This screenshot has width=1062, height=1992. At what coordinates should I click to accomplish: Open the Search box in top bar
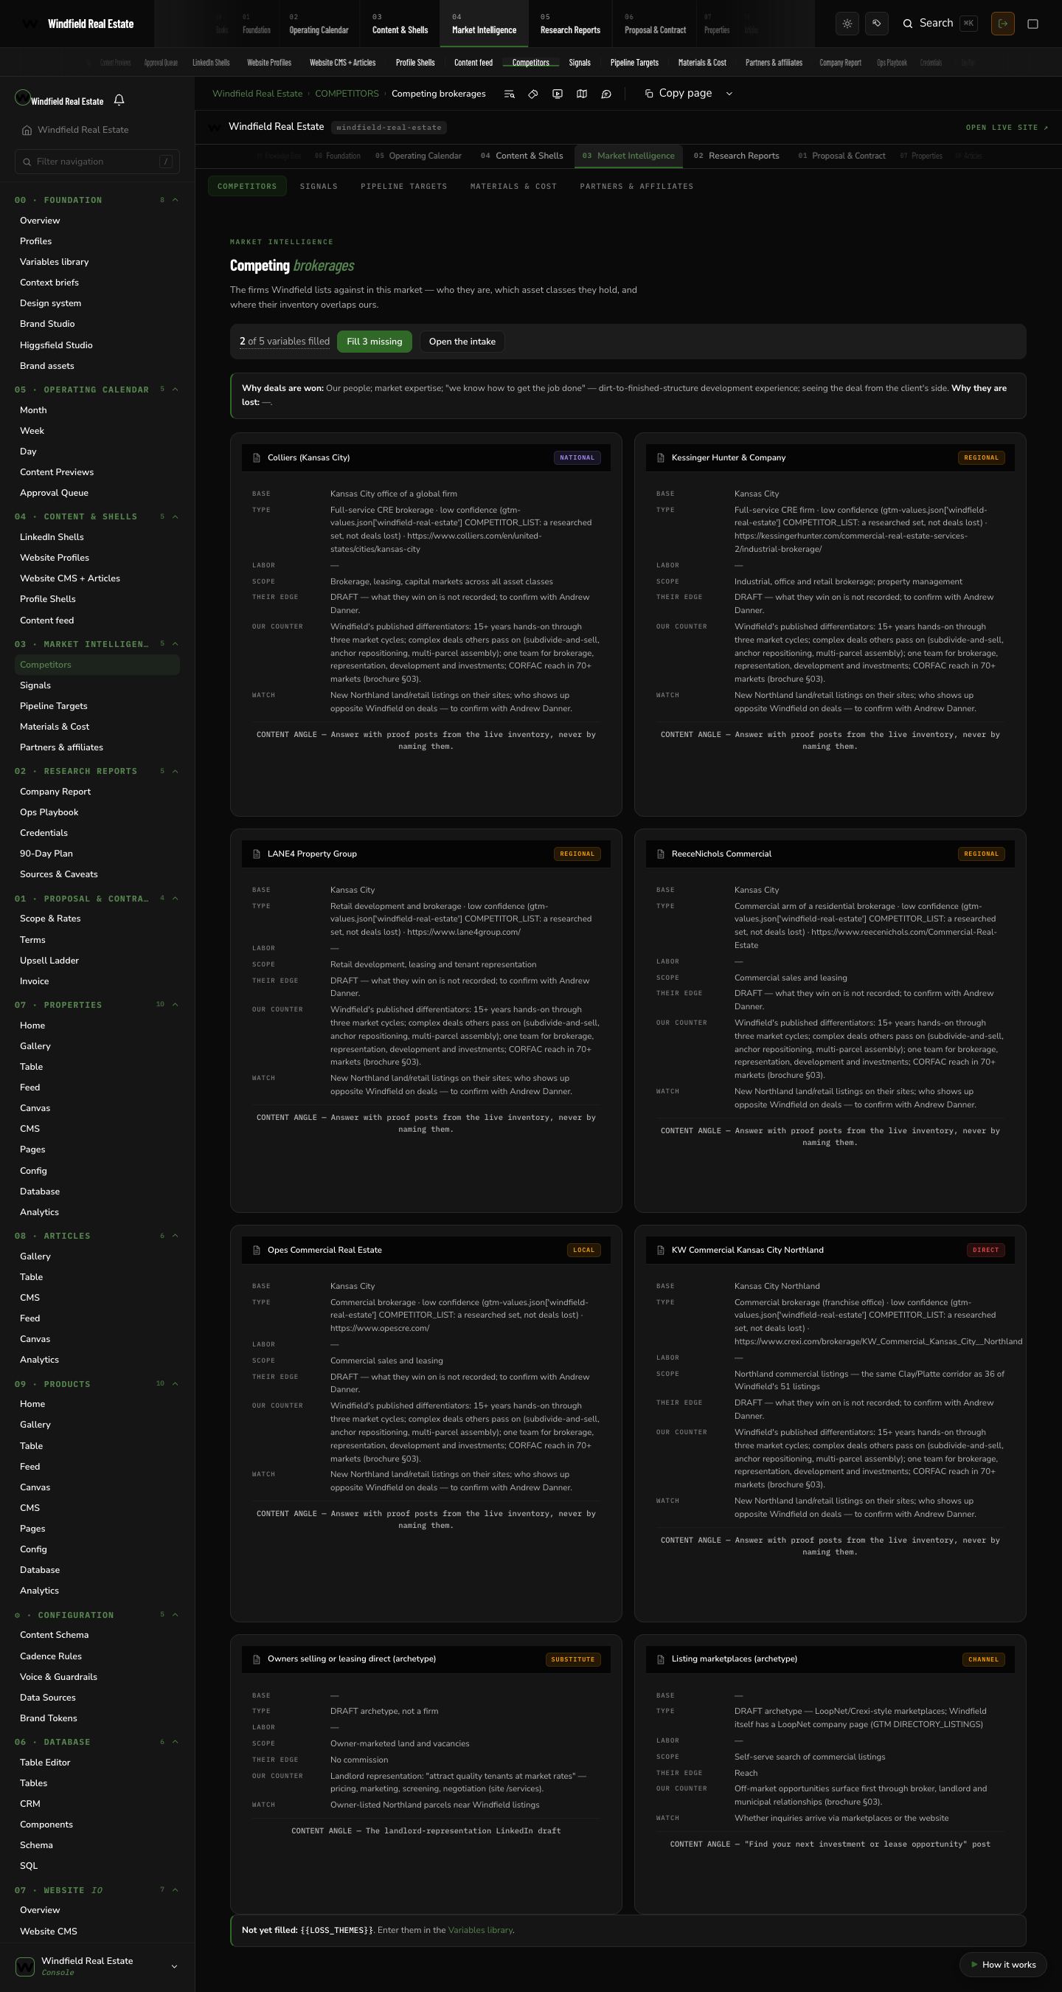(940, 23)
